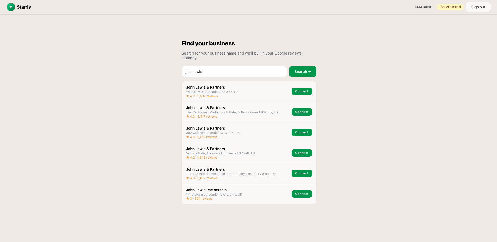Click the Starrly green sparkle logo icon
The height and width of the screenshot is (242, 497).
(11, 7)
